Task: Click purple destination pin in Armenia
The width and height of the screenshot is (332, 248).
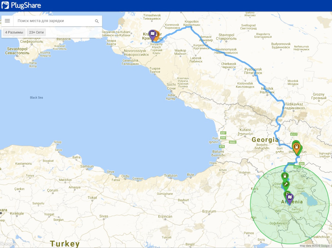Action: pos(290,199)
